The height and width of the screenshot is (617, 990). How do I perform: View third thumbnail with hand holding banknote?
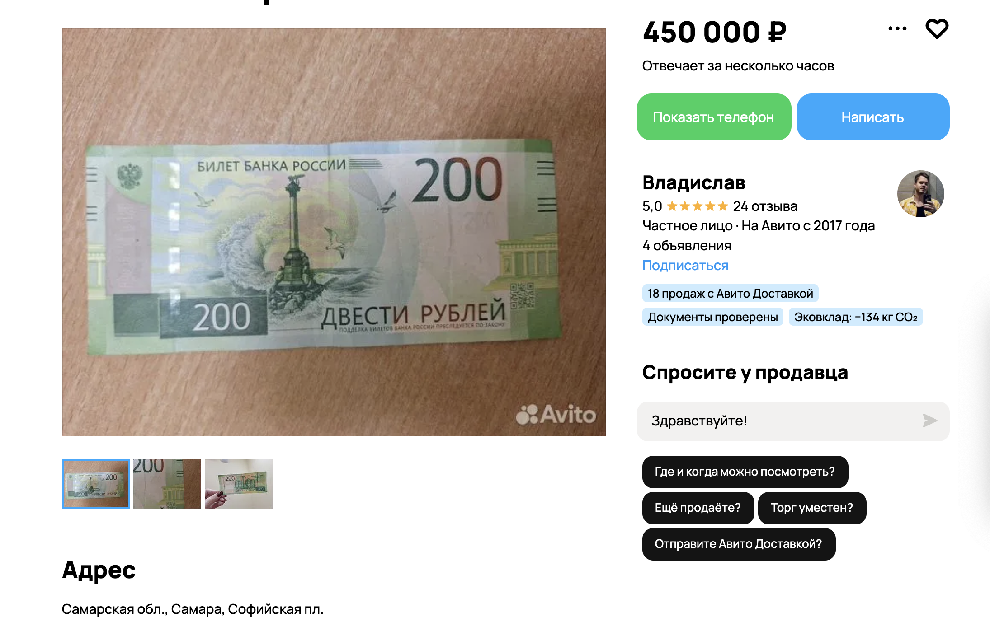click(x=239, y=484)
